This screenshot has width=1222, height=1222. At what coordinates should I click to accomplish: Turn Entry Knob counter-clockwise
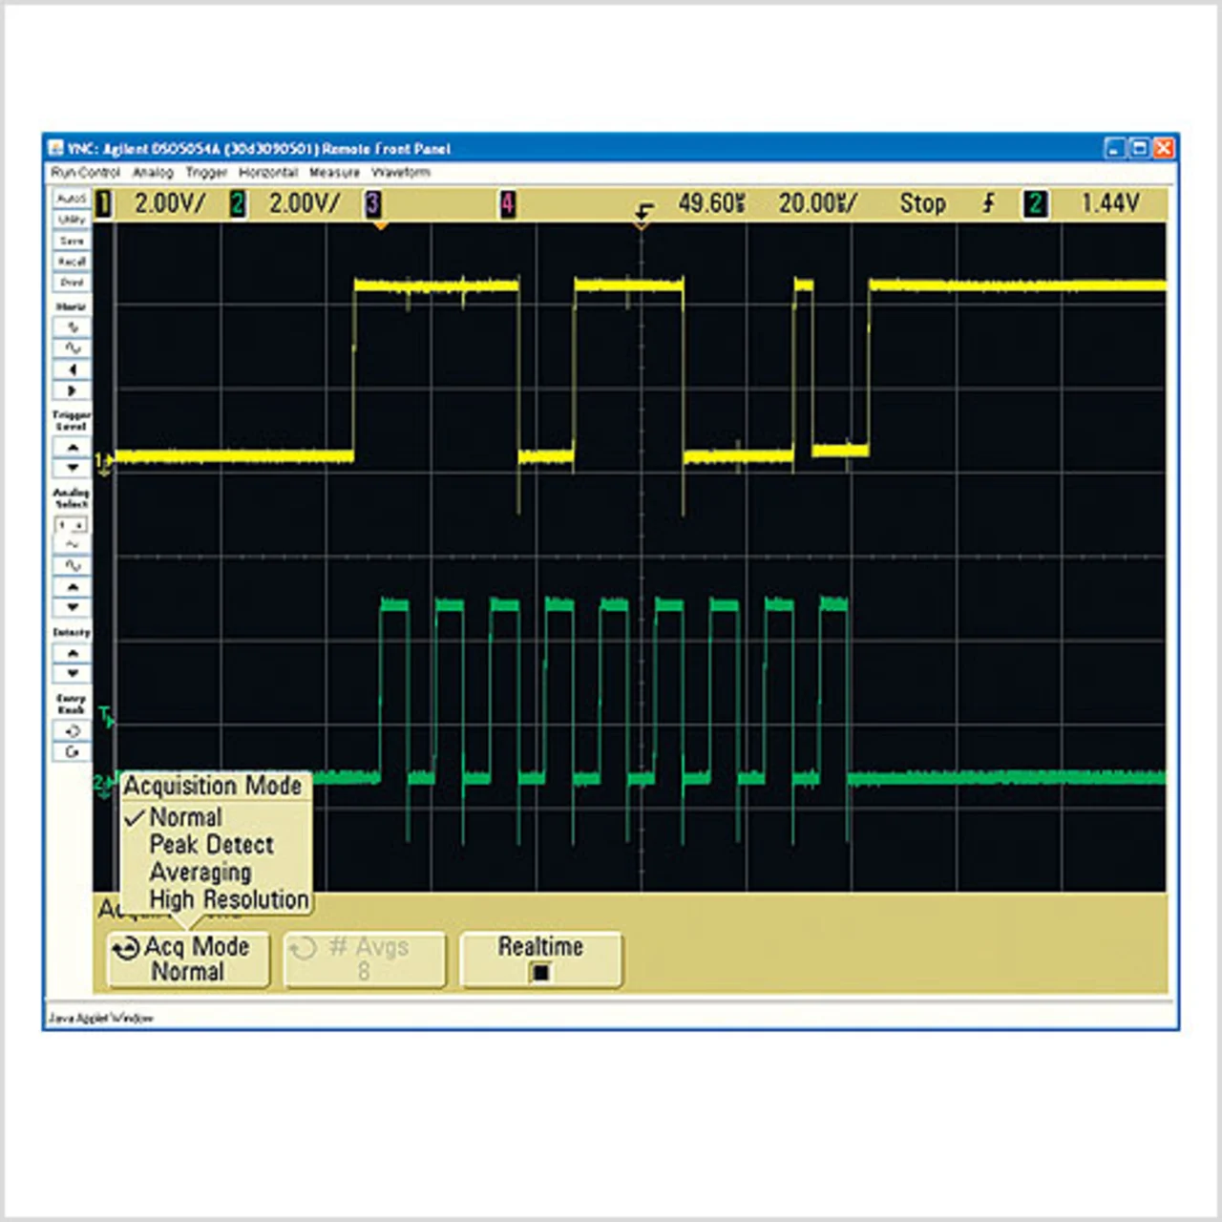[x=72, y=731]
